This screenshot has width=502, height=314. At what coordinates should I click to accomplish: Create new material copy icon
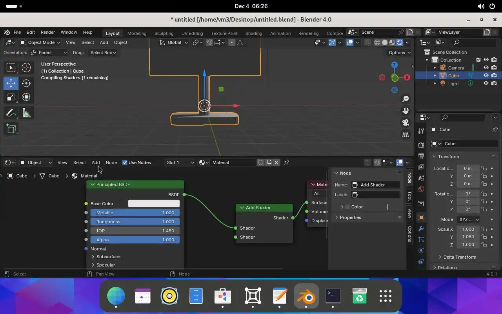[x=269, y=162]
